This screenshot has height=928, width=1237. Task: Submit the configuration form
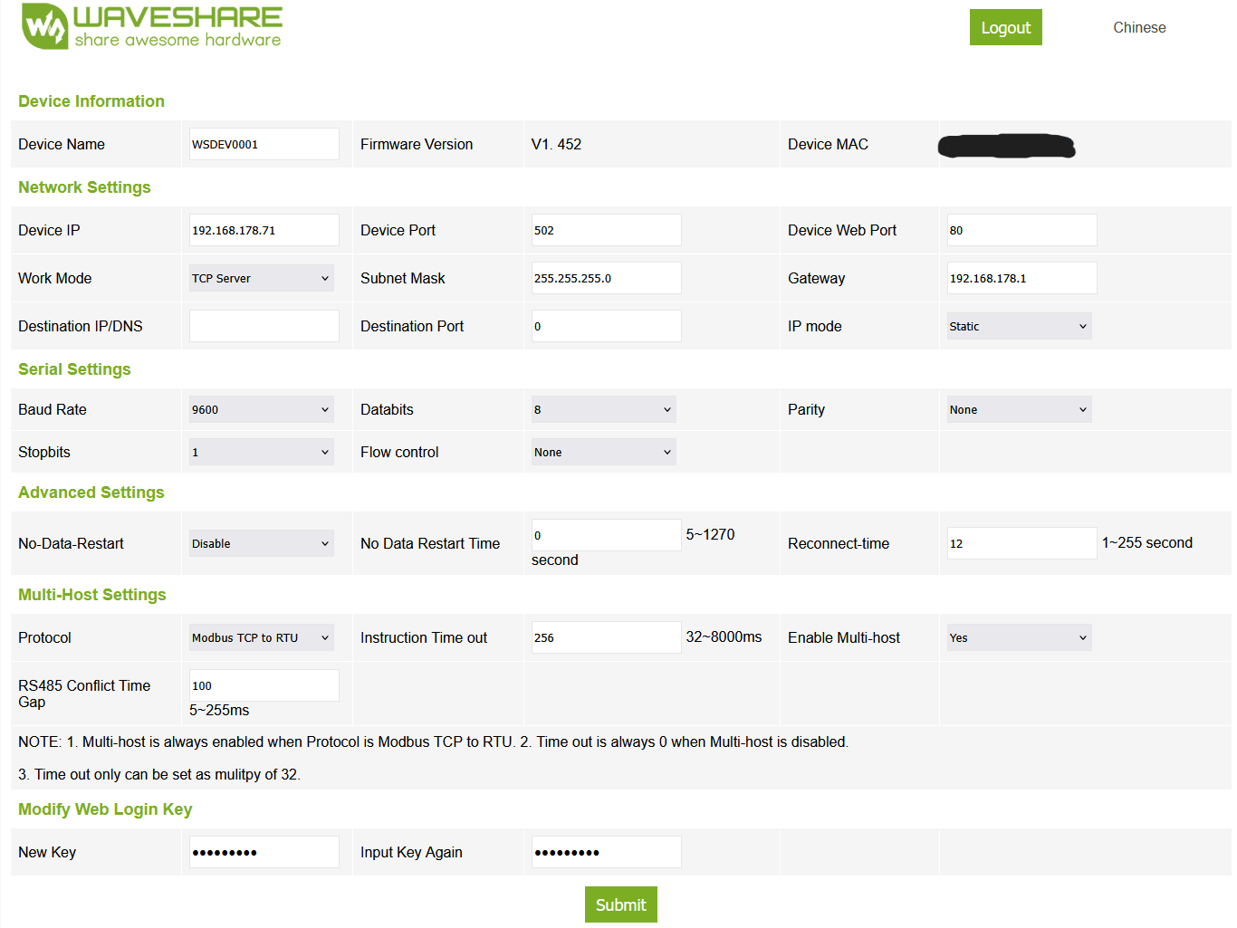[620, 904]
